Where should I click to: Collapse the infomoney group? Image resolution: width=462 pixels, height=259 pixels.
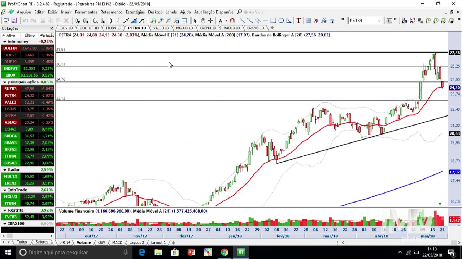click(x=5, y=42)
